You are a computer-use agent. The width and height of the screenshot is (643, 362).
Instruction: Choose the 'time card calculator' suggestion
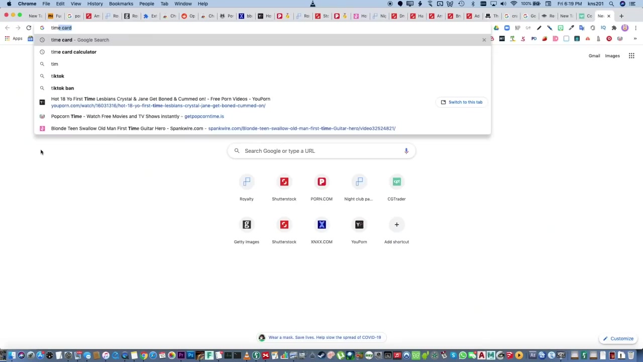click(262, 52)
